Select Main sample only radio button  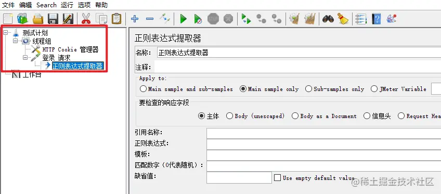coord(269,89)
